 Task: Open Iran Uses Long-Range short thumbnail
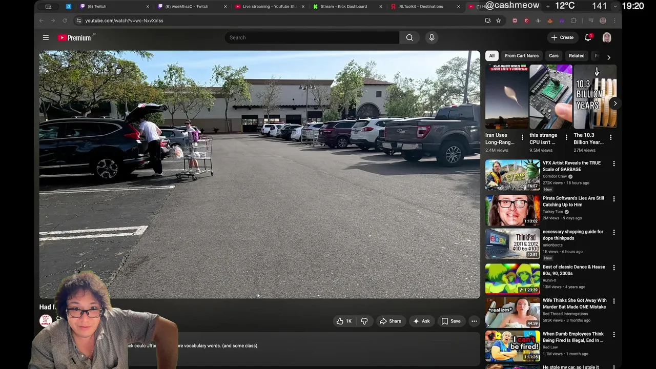pos(506,96)
